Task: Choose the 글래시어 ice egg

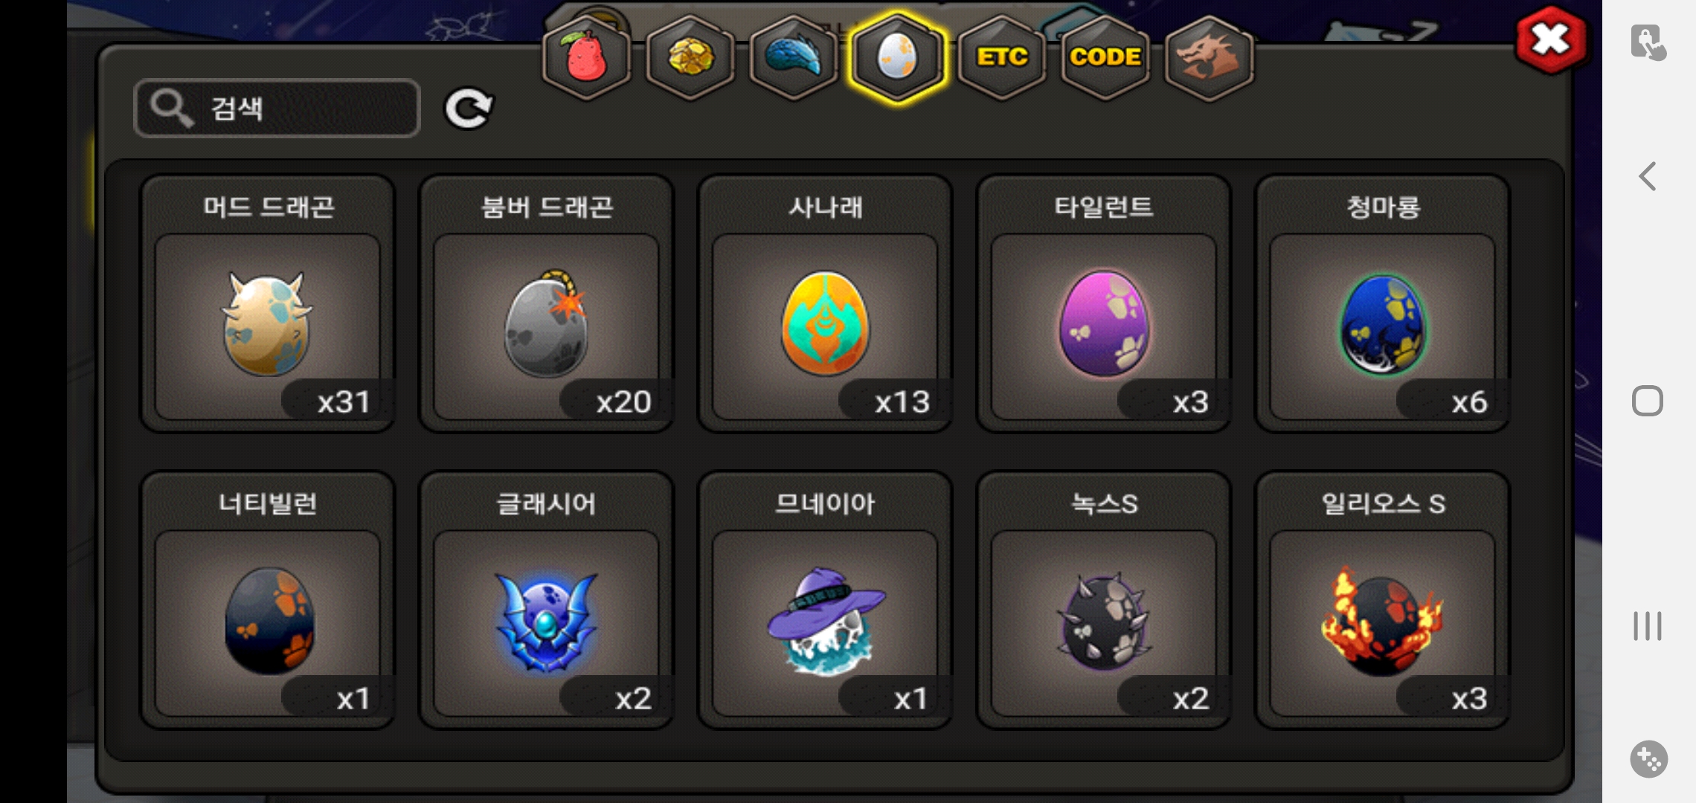Action: pos(547,600)
